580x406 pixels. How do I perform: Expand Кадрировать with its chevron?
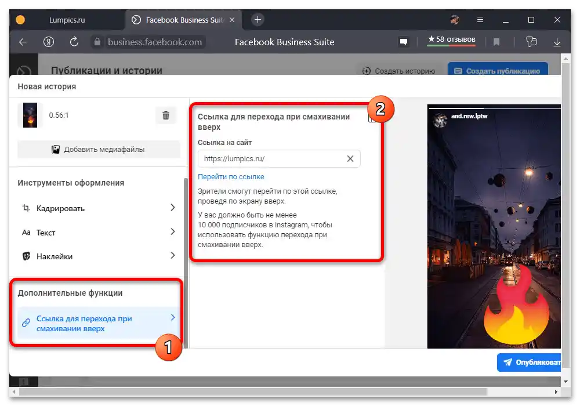point(173,208)
